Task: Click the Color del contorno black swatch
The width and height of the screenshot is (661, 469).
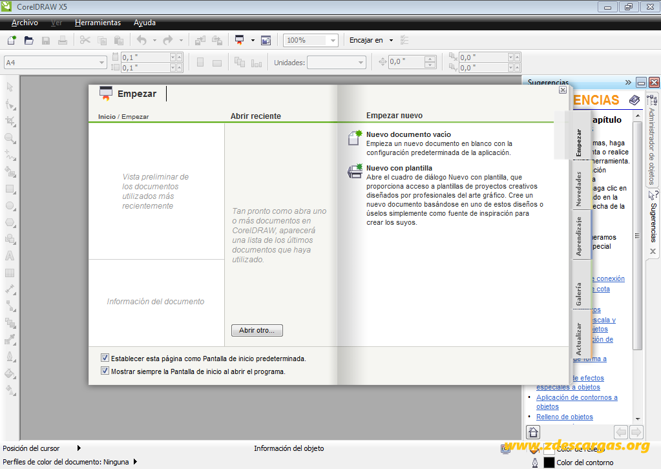Action: 549,463
